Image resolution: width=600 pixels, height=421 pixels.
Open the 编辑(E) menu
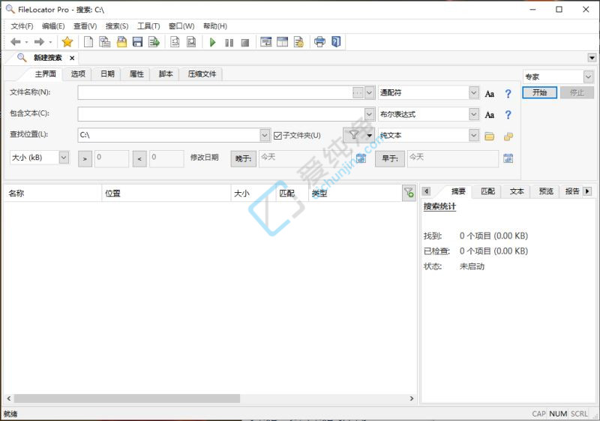click(x=53, y=26)
